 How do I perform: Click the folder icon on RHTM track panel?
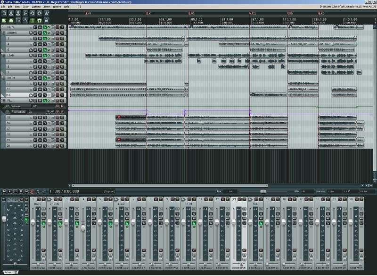pyautogui.click(x=31, y=78)
